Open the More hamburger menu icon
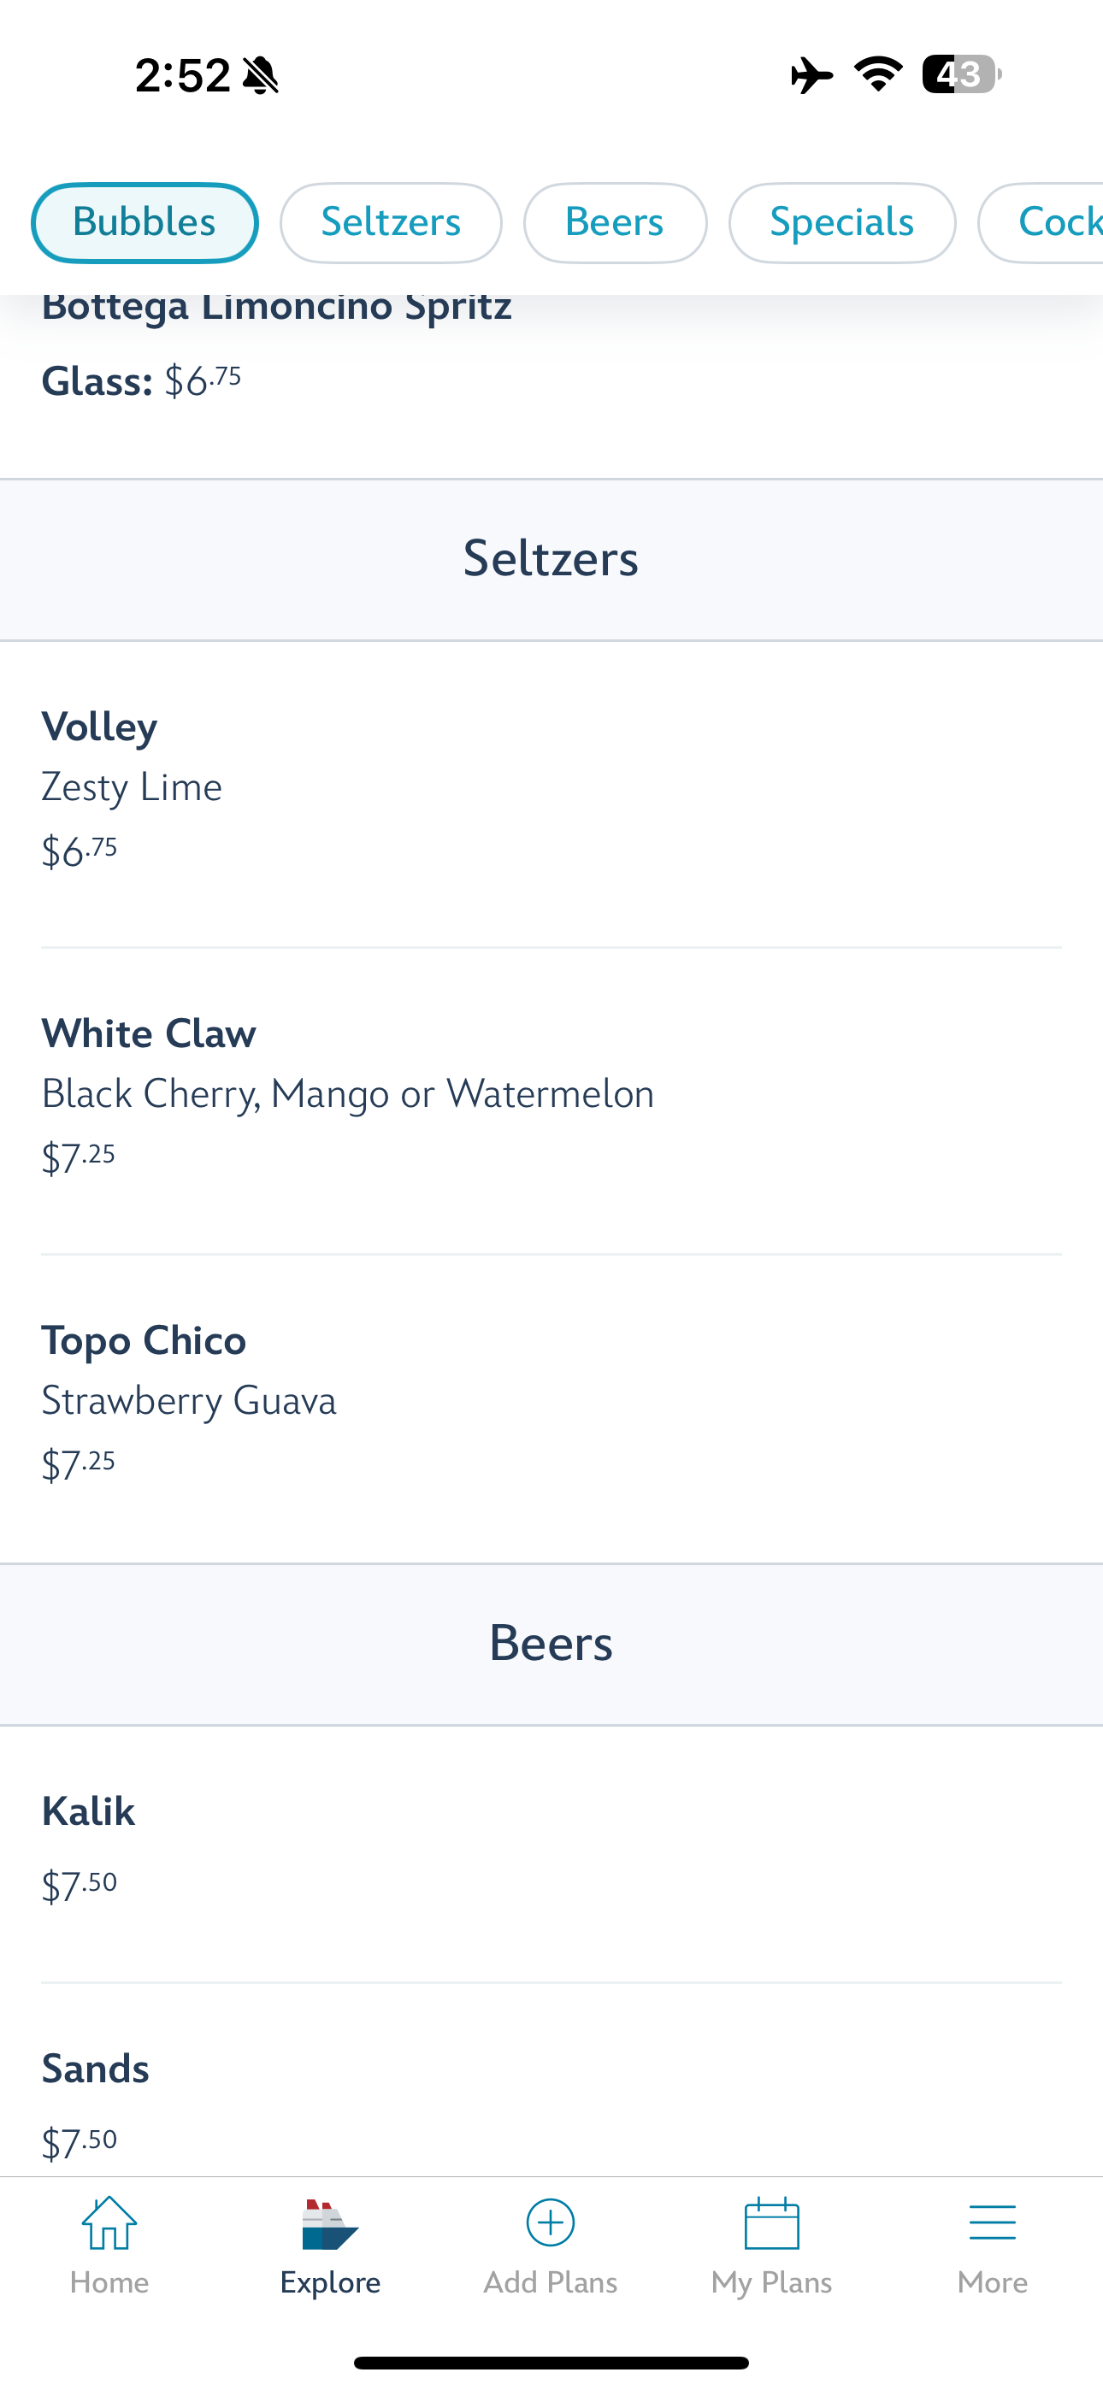Screen dimensions: 1103x2390 click(x=992, y=2223)
